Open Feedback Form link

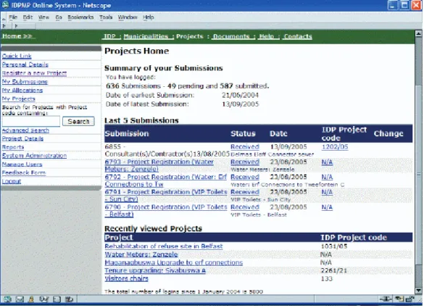click(x=24, y=172)
